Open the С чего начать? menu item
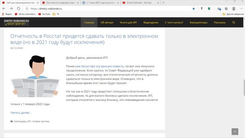Viewport: 245px width, 138px height. tap(174, 22)
